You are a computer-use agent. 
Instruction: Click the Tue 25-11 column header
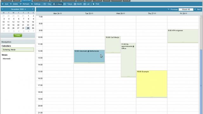[89, 13]
